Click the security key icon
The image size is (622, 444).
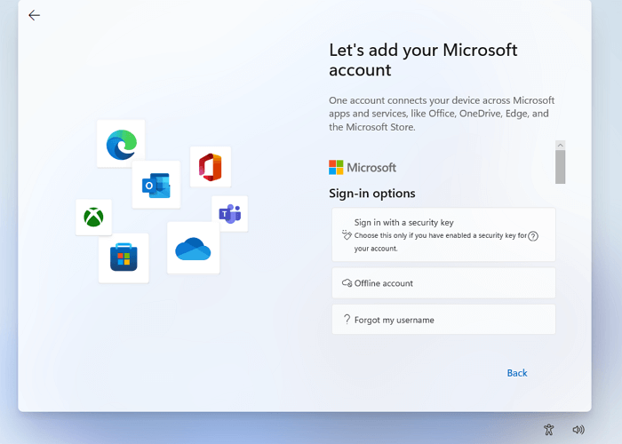347,234
